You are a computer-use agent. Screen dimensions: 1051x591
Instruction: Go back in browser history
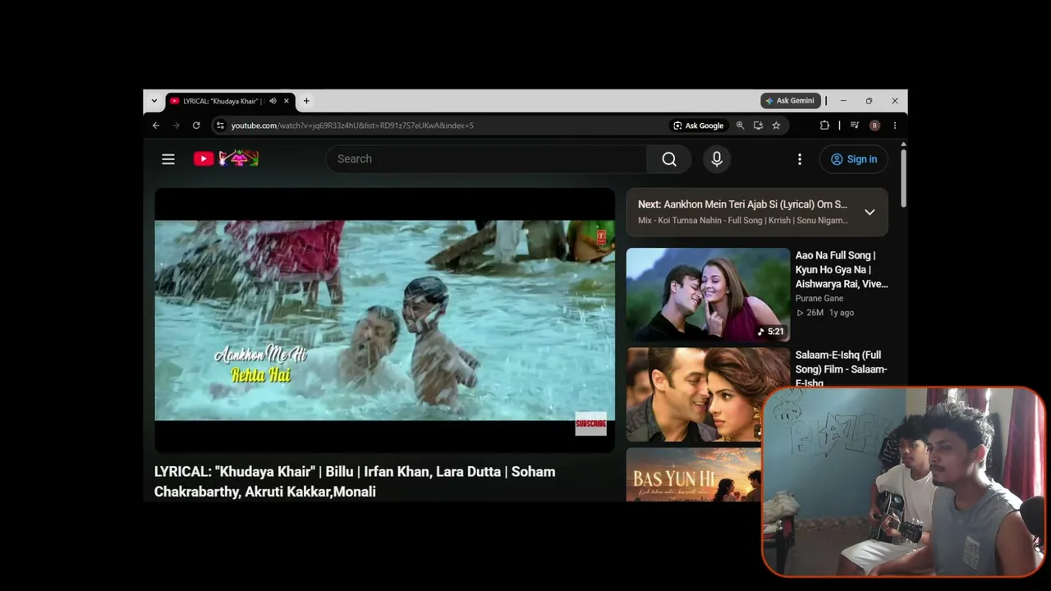[x=156, y=126]
